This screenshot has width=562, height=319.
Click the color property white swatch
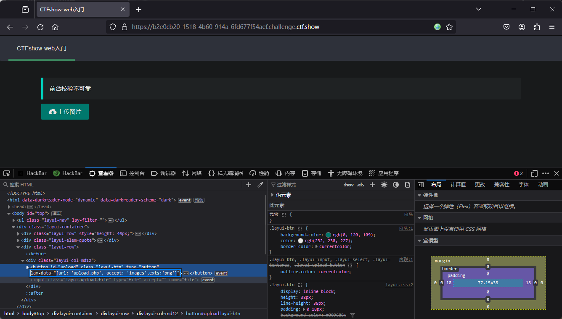(x=300, y=241)
